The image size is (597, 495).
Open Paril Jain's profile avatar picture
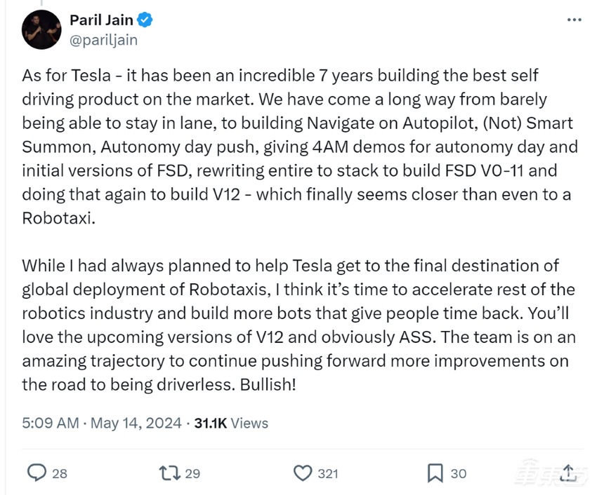pos(41,29)
